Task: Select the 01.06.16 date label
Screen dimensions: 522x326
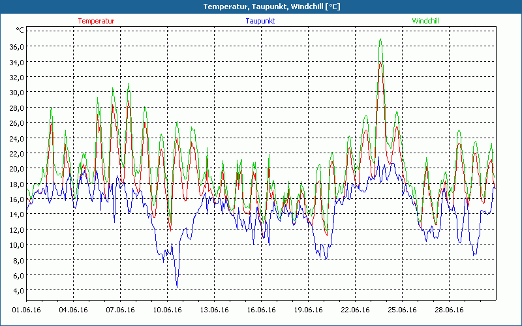Action: tap(26, 310)
